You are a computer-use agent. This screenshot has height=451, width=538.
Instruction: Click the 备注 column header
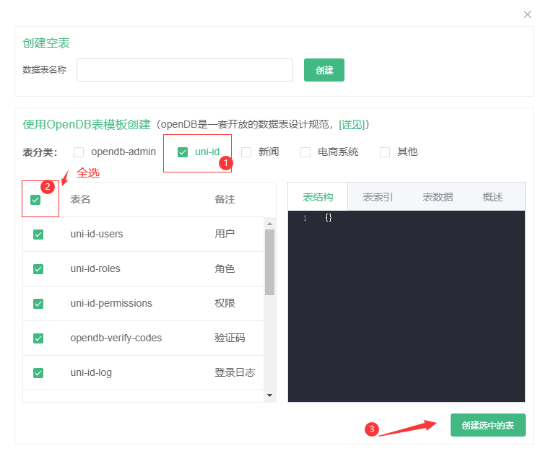point(225,199)
